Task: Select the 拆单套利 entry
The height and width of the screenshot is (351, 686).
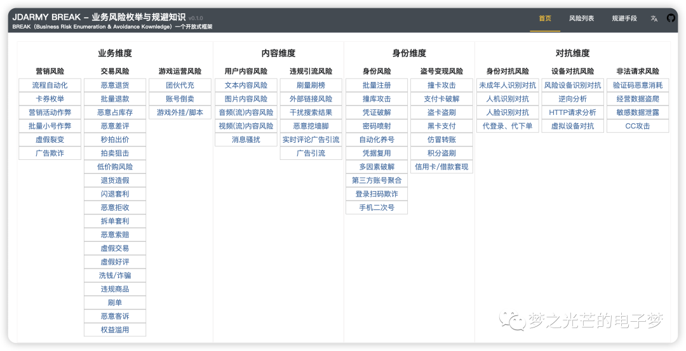Action: (x=114, y=221)
